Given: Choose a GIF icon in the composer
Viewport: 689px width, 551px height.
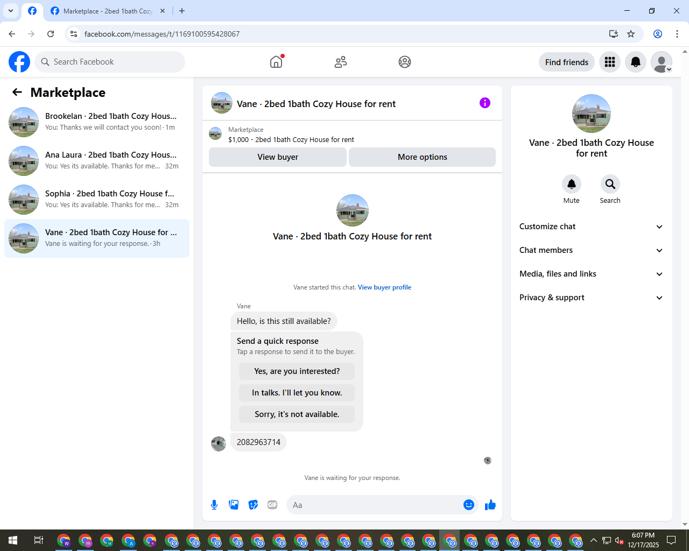Looking at the screenshot, I should [272, 505].
